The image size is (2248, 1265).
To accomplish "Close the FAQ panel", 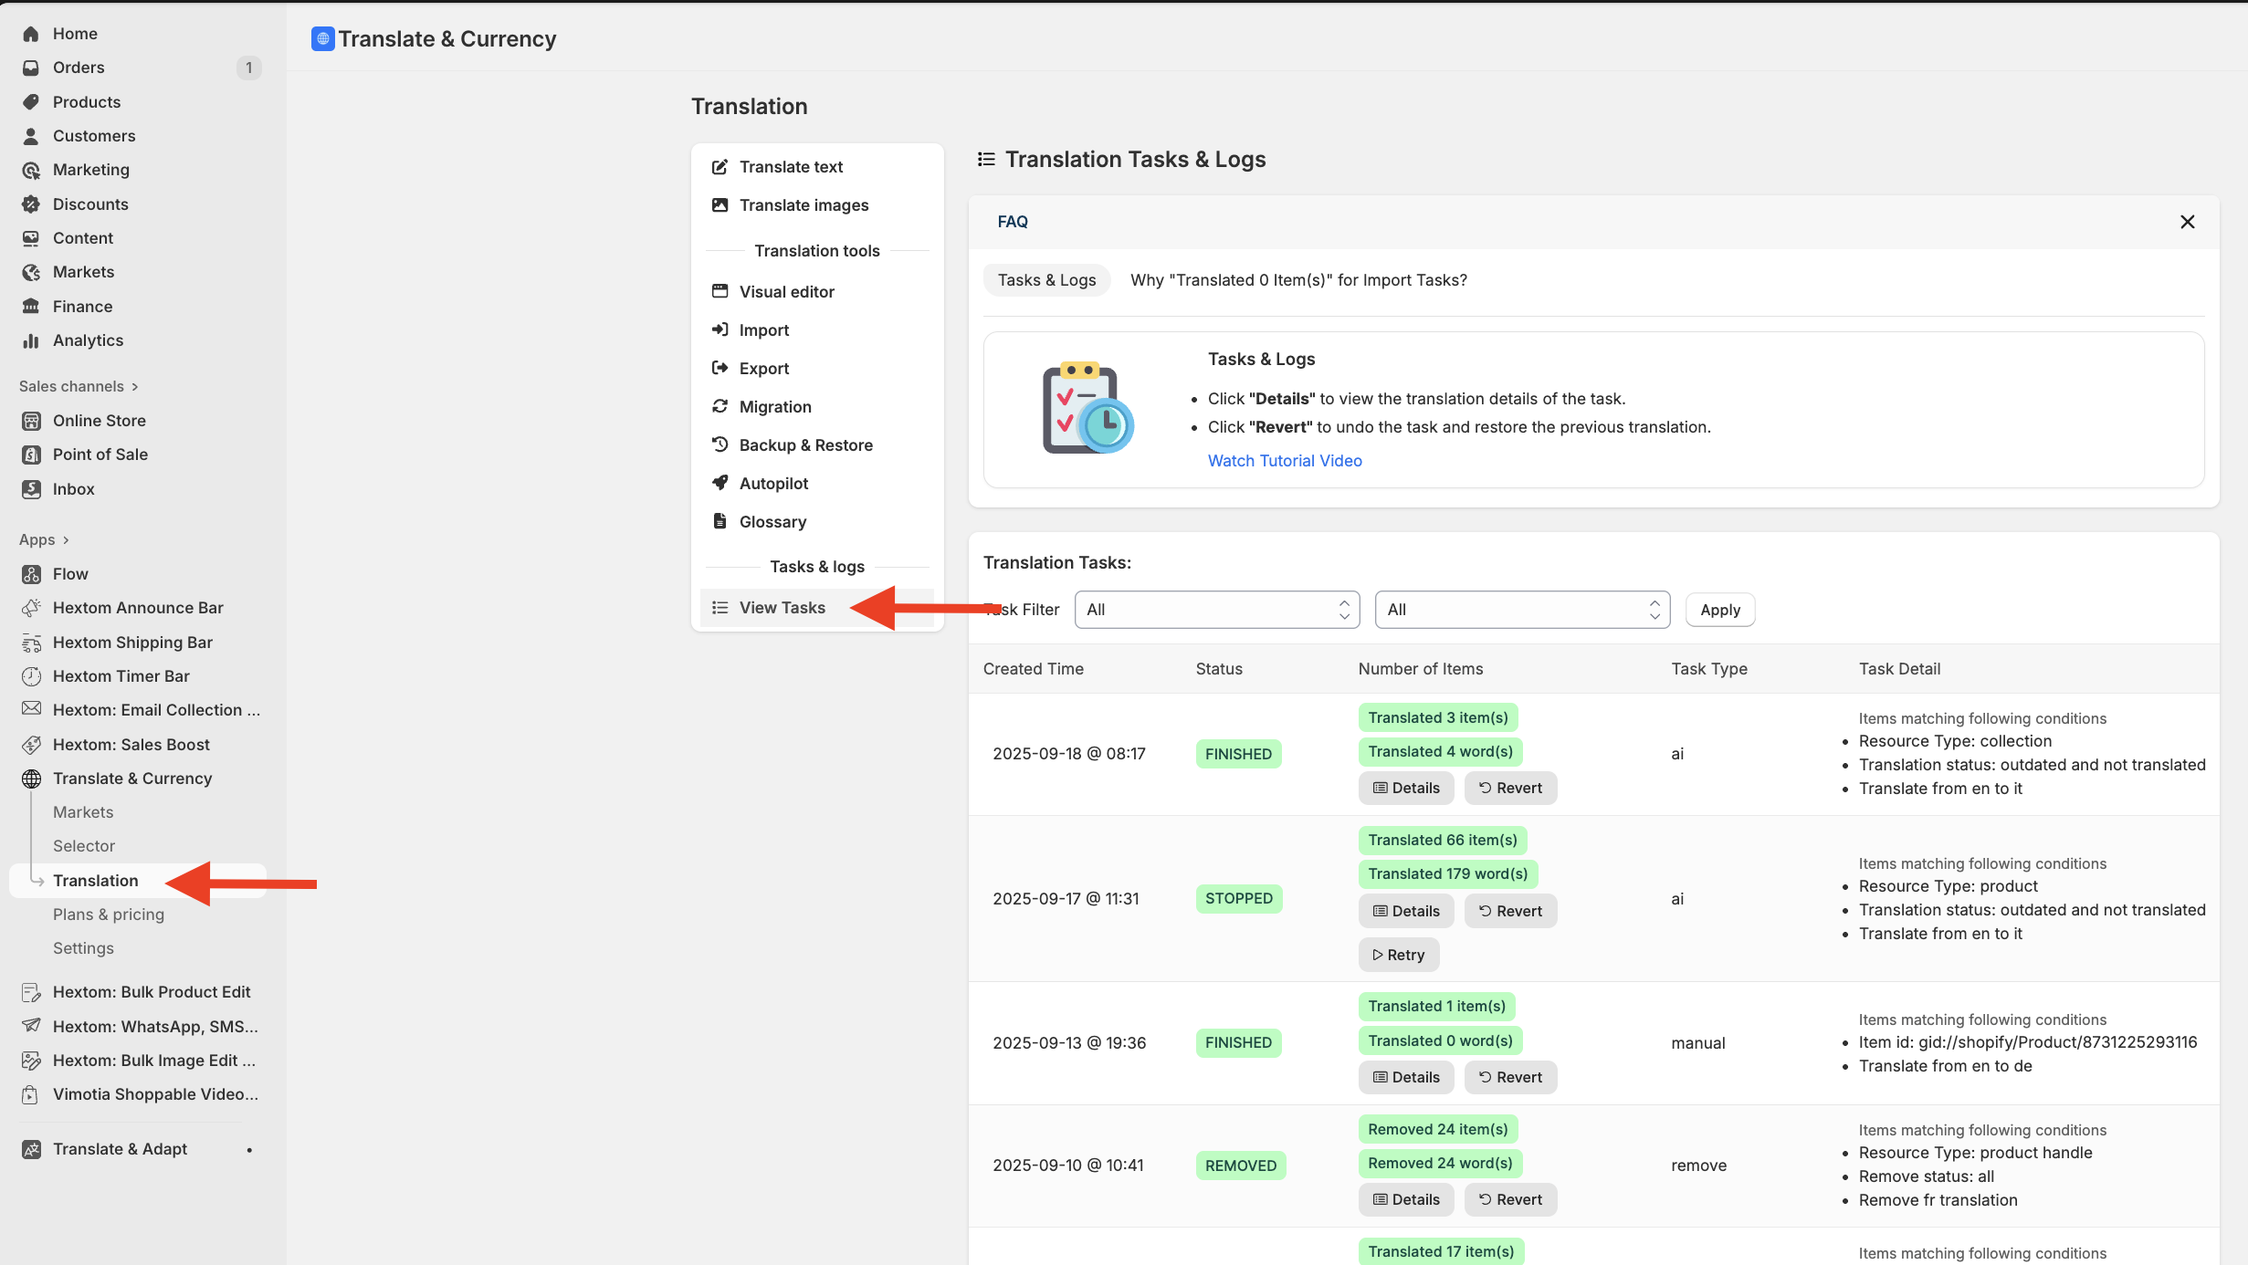I will pos(2187,222).
